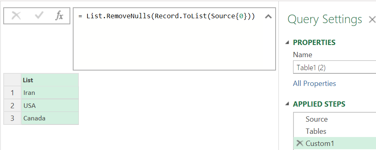This screenshot has width=376, height=150.
Task: Place cursor in formula text box
Action: pos(174,39)
